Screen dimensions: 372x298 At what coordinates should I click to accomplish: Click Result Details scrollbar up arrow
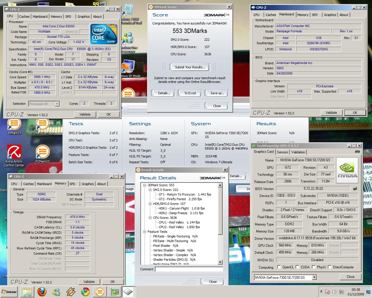tap(220, 185)
